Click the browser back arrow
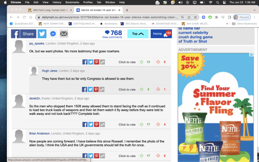The width and height of the screenshot is (259, 162). tap(11, 17)
